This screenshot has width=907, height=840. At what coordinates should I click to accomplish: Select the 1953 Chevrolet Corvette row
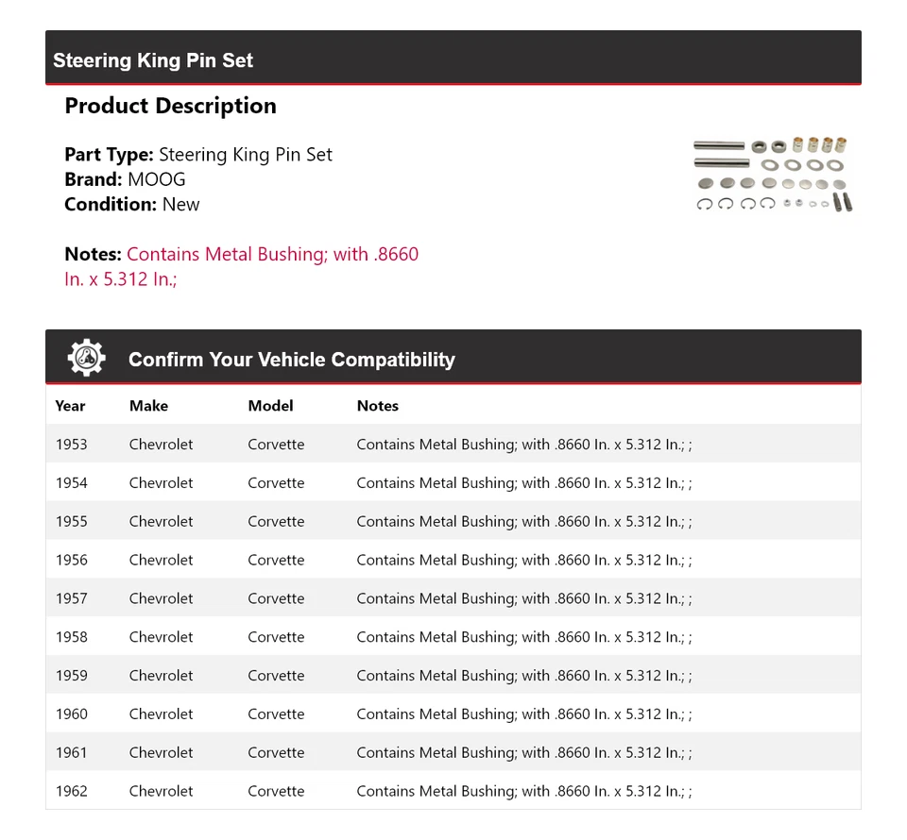tap(453, 445)
